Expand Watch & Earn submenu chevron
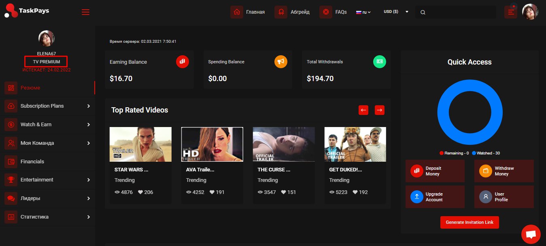The width and height of the screenshot is (546, 246). click(89, 125)
